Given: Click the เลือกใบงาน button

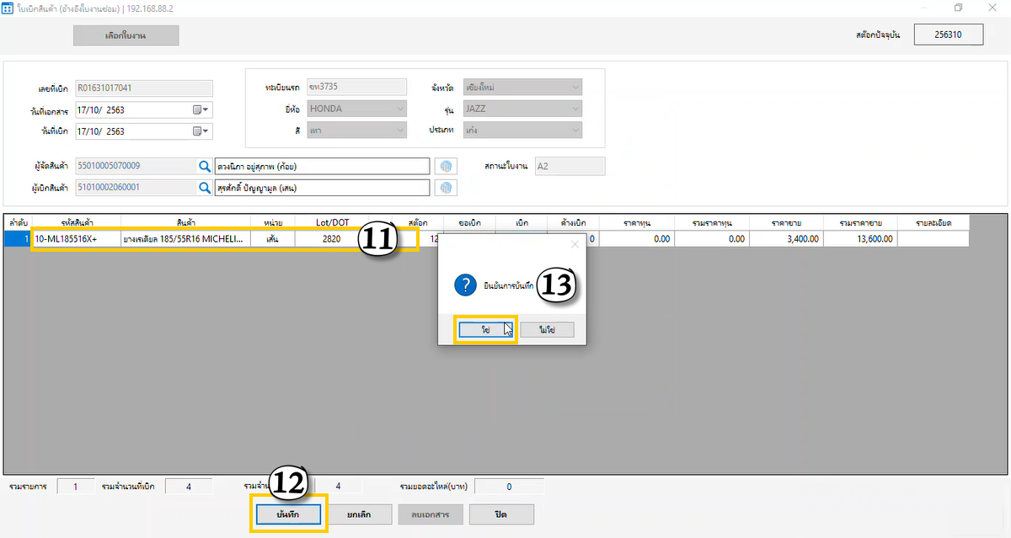Looking at the screenshot, I should point(126,35).
